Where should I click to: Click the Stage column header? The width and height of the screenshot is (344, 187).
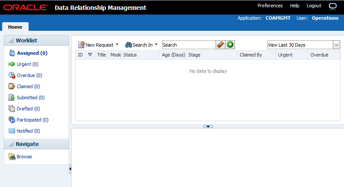pos(211,55)
